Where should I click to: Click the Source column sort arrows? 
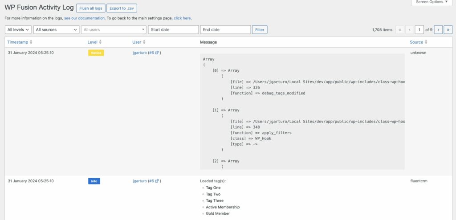426,42
